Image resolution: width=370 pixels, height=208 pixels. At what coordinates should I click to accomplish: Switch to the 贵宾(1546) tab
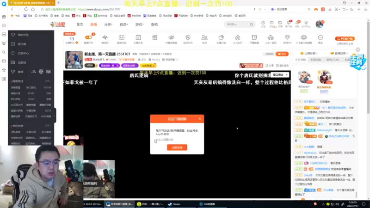tap(333, 60)
